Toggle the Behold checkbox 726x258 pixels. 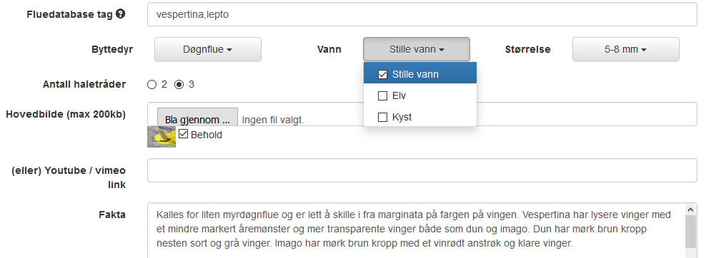184,134
